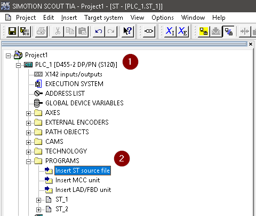The width and height of the screenshot is (256, 216).
Task: Select the EXECUTION SYSTEM tree item
Action: [x=74, y=84]
